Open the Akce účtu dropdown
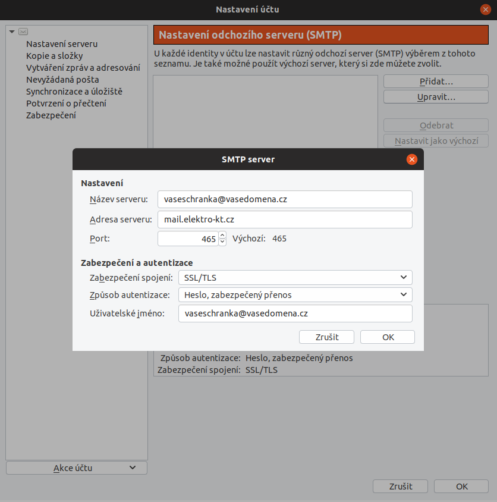 click(76, 468)
